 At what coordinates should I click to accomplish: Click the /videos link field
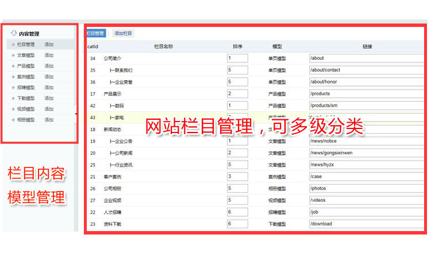point(367,200)
